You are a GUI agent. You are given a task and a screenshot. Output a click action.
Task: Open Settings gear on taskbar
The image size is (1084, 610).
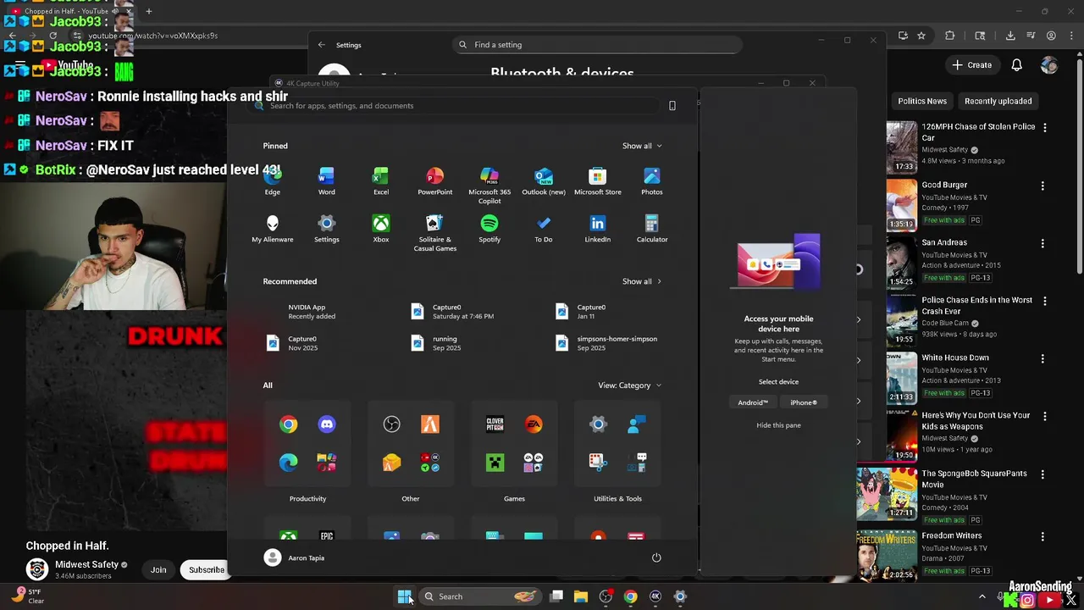tap(679, 596)
